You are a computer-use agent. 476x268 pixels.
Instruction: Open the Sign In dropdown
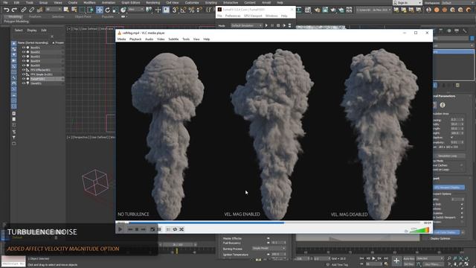(x=408, y=3)
